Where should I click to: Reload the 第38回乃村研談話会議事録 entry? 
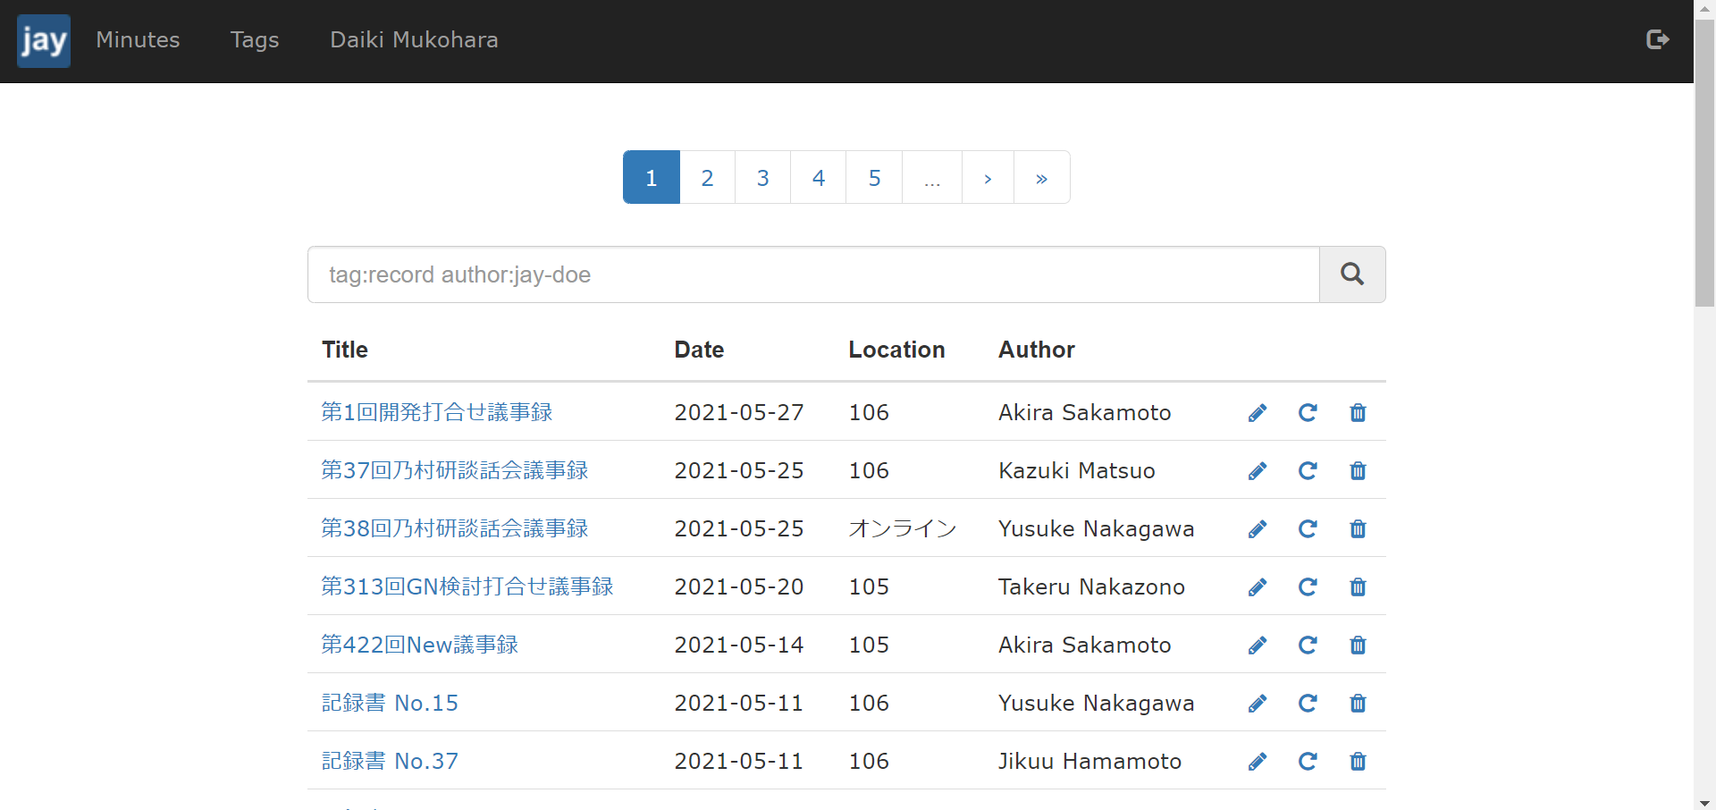click(1307, 529)
